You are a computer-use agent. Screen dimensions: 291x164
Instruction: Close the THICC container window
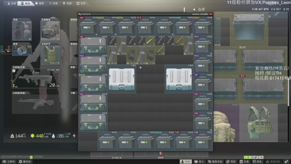(211, 14)
